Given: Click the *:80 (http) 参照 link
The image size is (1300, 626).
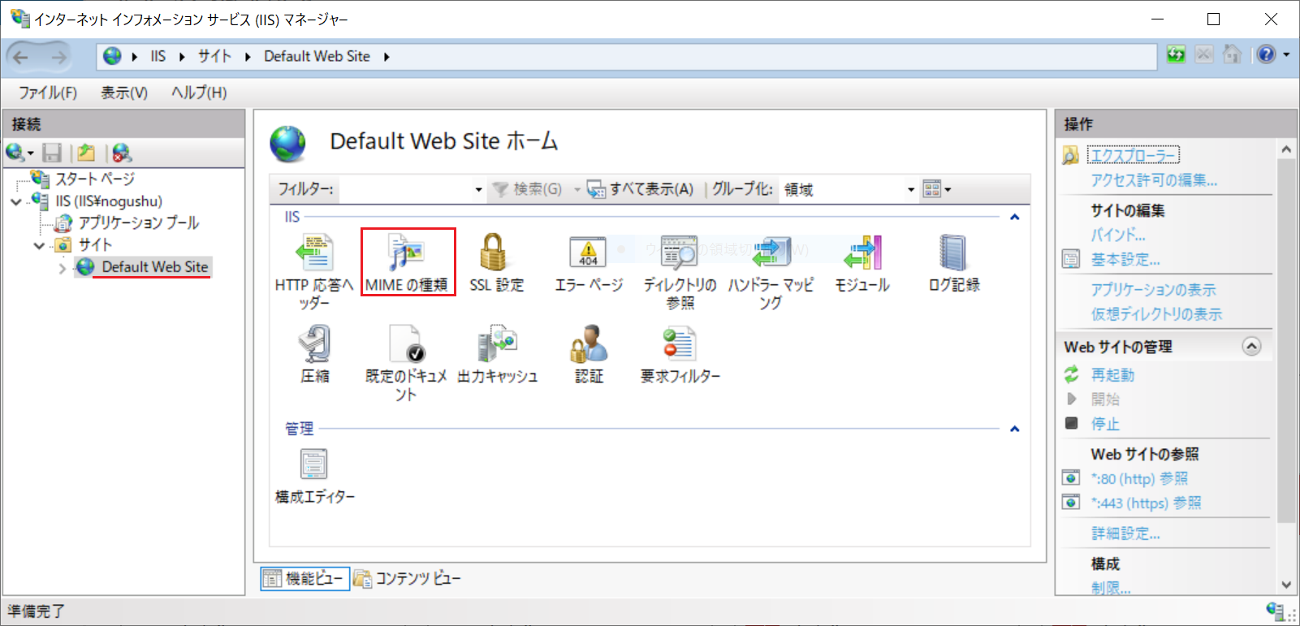Looking at the screenshot, I should (1139, 479).
